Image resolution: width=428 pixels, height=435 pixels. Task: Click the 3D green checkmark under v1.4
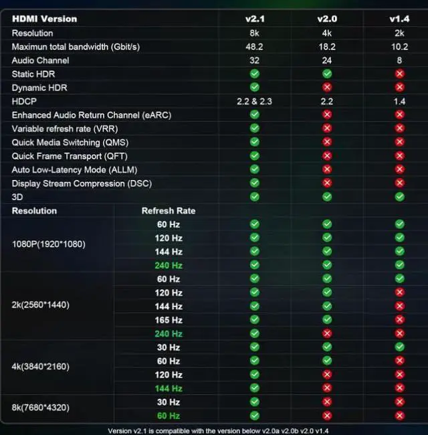[399, 197]
